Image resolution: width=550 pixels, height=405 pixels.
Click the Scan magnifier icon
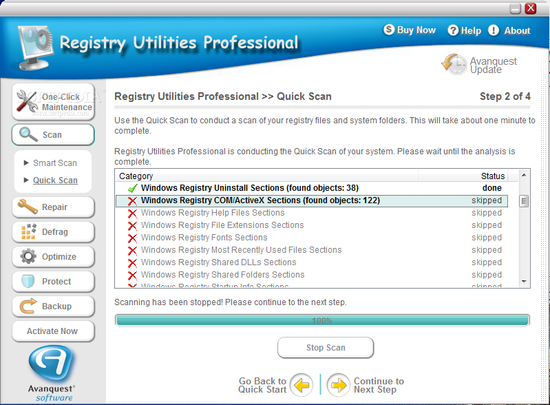28,134
